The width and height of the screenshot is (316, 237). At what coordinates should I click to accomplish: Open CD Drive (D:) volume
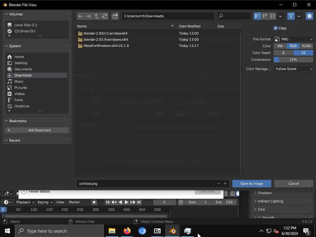coord(37,31)
